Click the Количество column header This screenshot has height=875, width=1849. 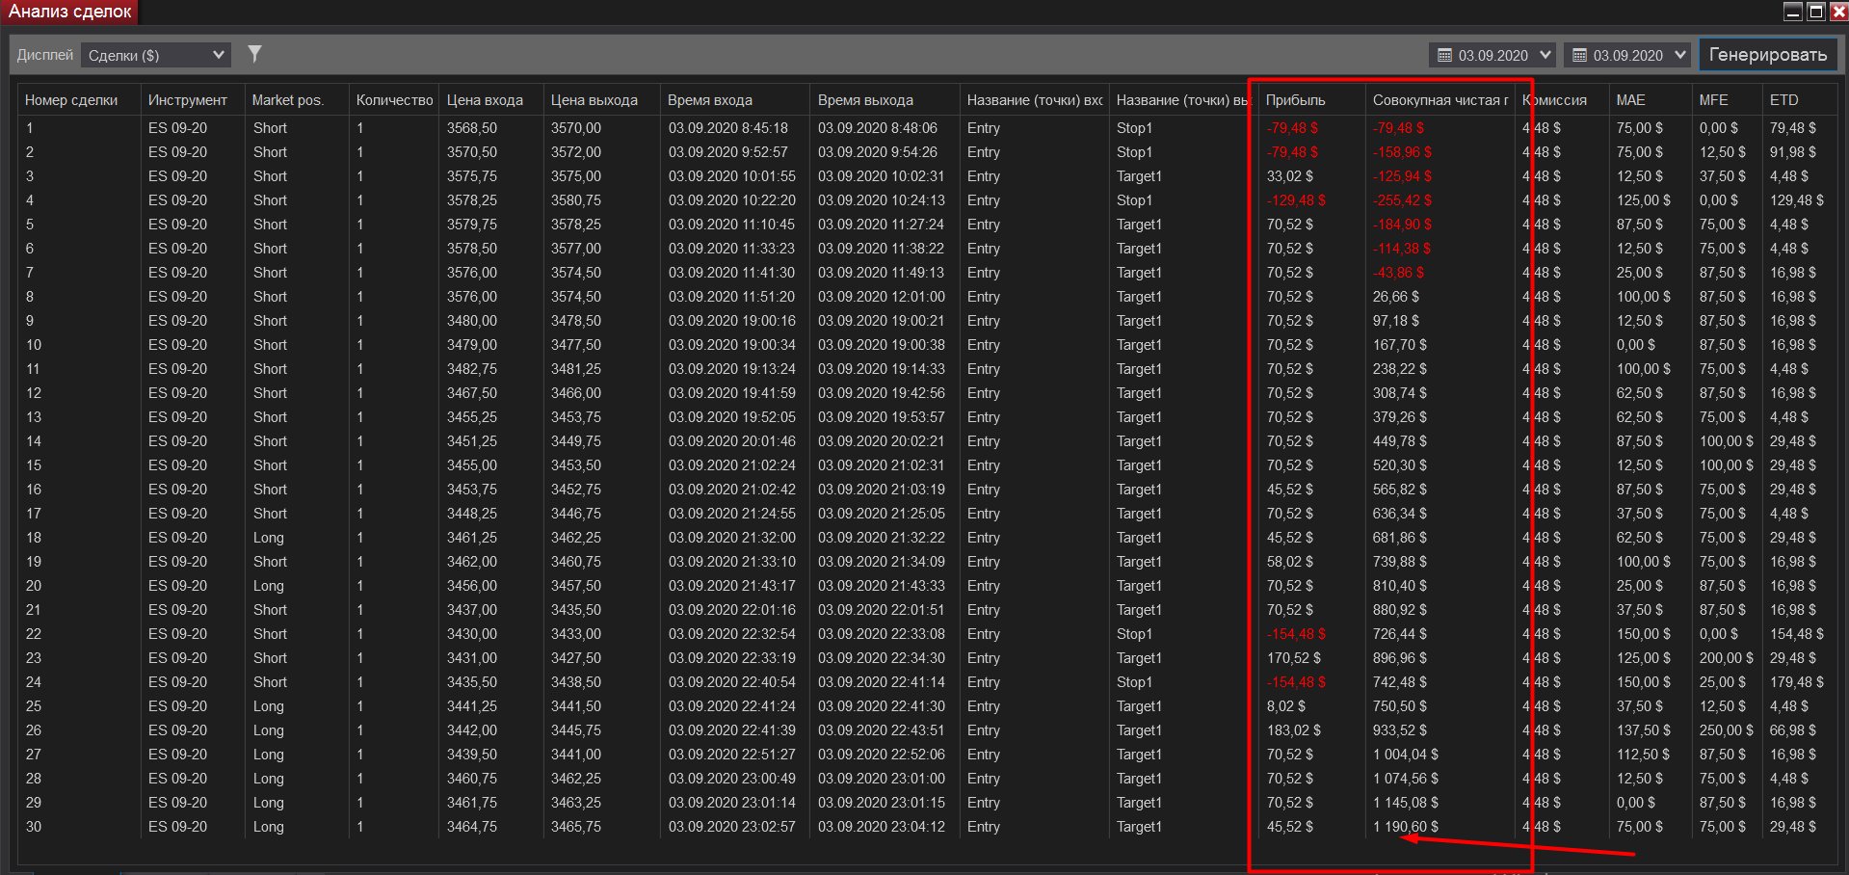[x=395, y=100]
